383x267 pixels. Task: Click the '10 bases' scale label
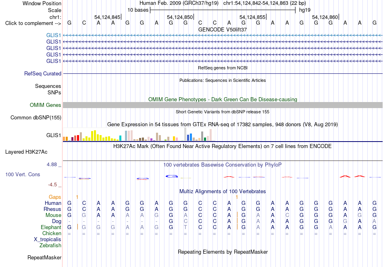pyautogui.click(x=138, y=10)
